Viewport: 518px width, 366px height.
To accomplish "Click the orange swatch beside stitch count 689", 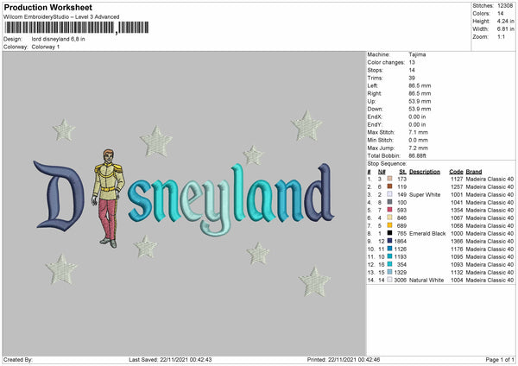I will point(390,225).
